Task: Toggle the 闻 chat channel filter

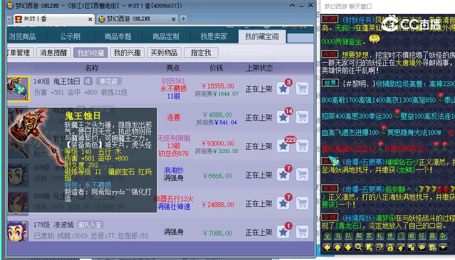Action: coord(411,236)
